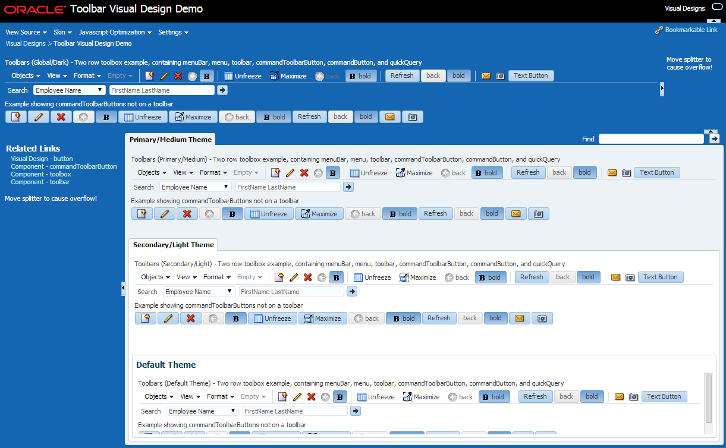Click camera icon in Default Theme toolbar
Image resolution: width=726 pixels, height=448 pixels.
coord(633,397)
